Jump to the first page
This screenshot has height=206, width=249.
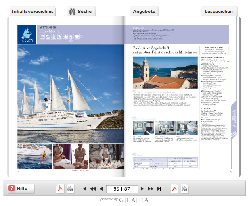click(84, 189)
